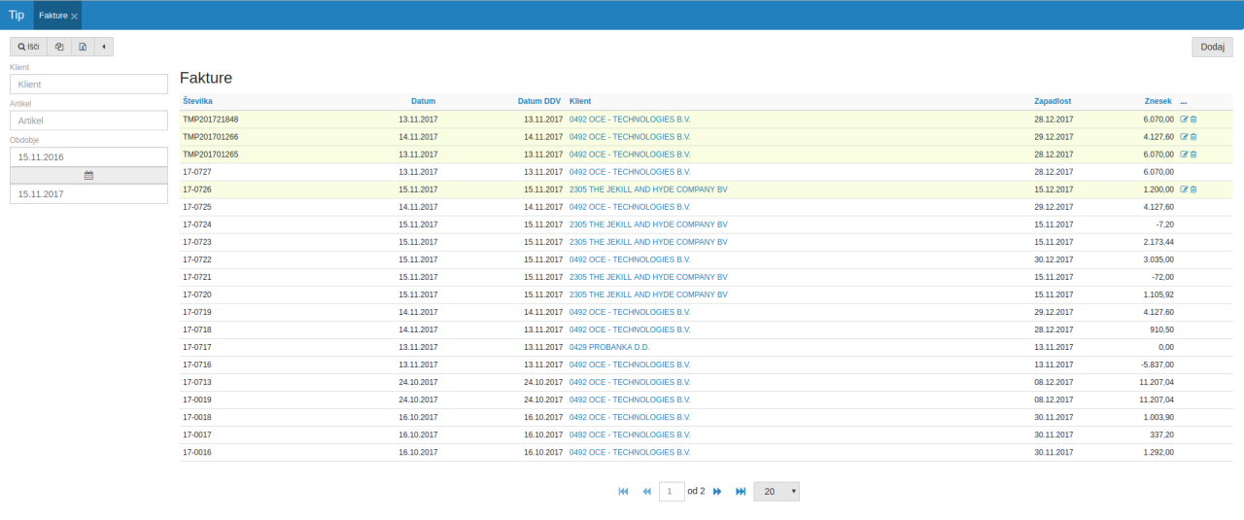Open the Tip menu in top bar
1244x520 pixels.
(17, 15)
